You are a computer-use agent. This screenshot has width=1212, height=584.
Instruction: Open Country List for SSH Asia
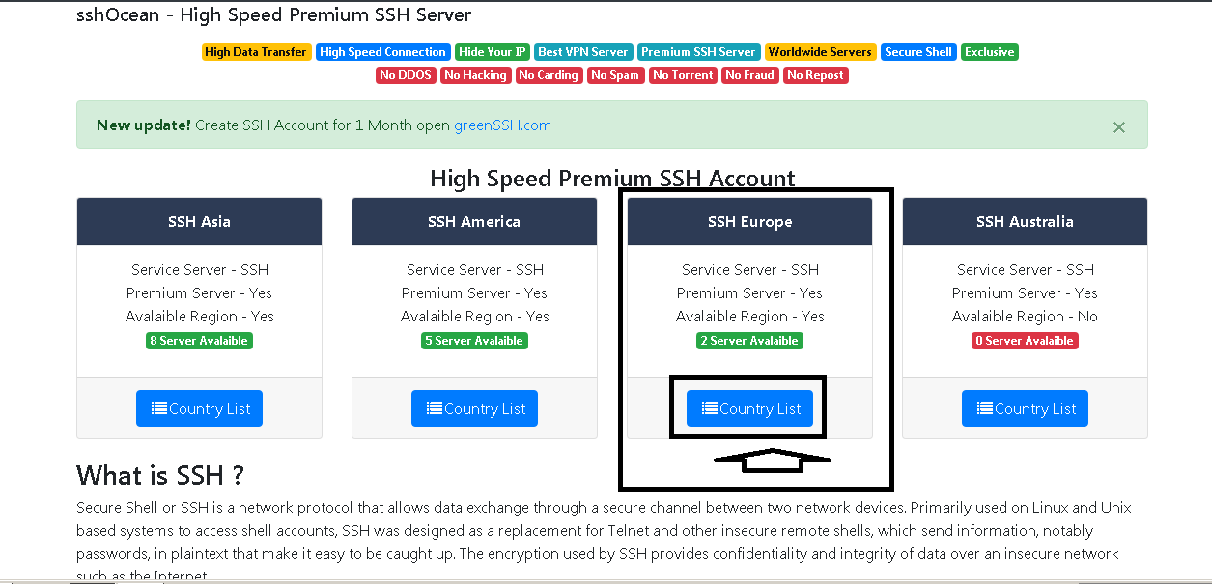coord(199,408)
